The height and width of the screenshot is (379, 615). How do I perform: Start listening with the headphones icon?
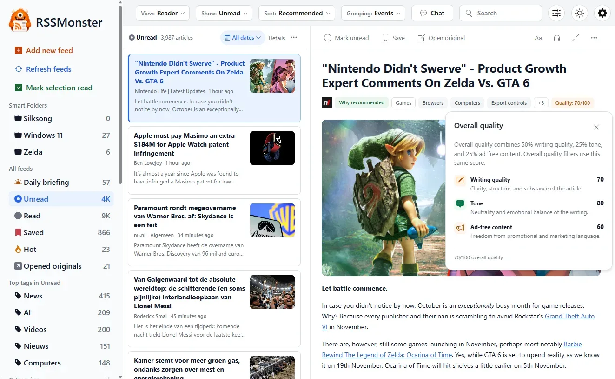click(557, 38)
